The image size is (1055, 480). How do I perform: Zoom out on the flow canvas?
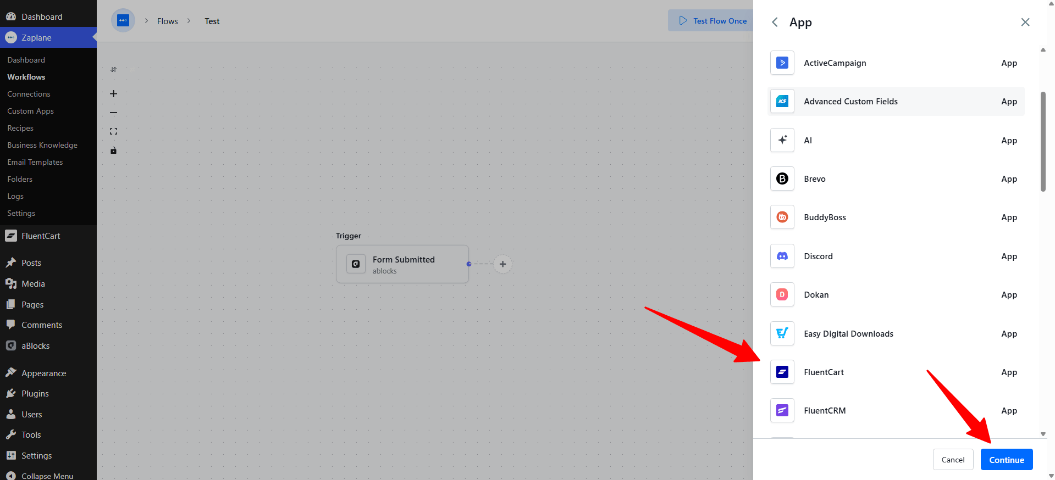113,113
